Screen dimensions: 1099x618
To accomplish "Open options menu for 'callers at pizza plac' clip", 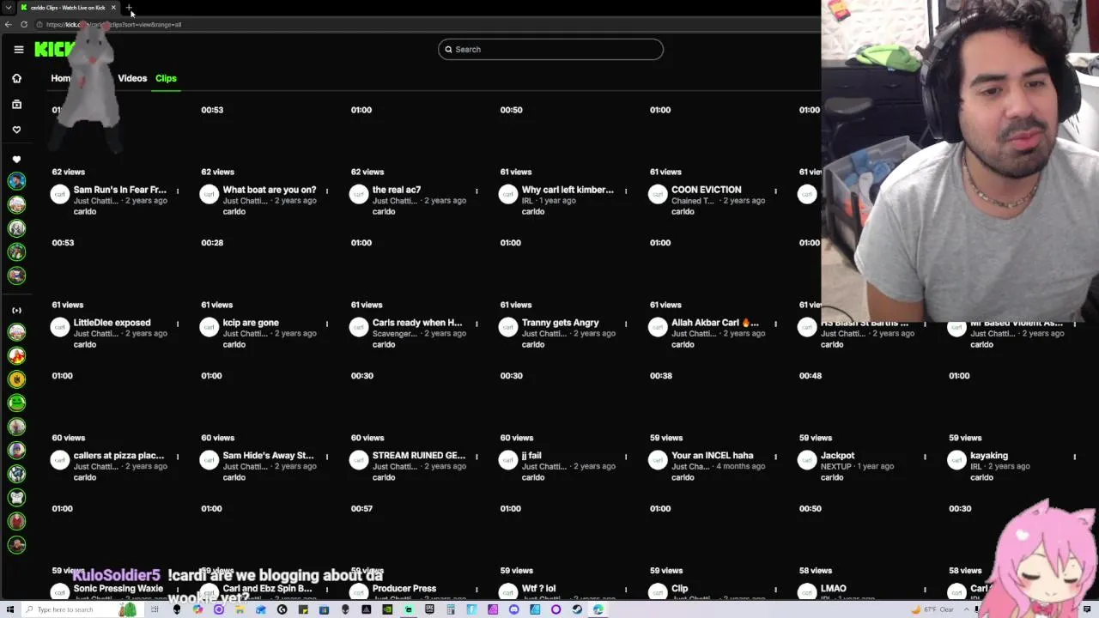I will pyautogui.click(x=178, y=457).
